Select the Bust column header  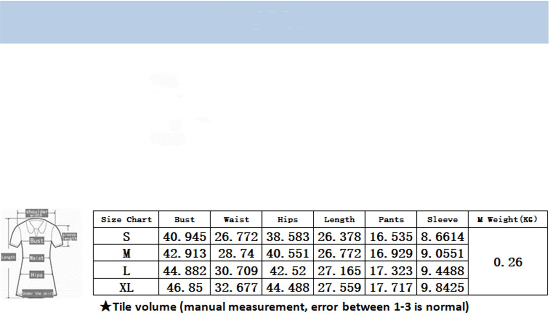coord(184,220)
